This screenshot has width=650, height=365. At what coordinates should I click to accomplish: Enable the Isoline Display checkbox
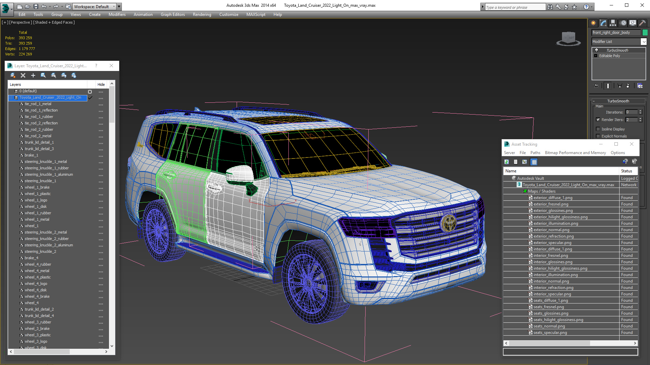(598, 129)
